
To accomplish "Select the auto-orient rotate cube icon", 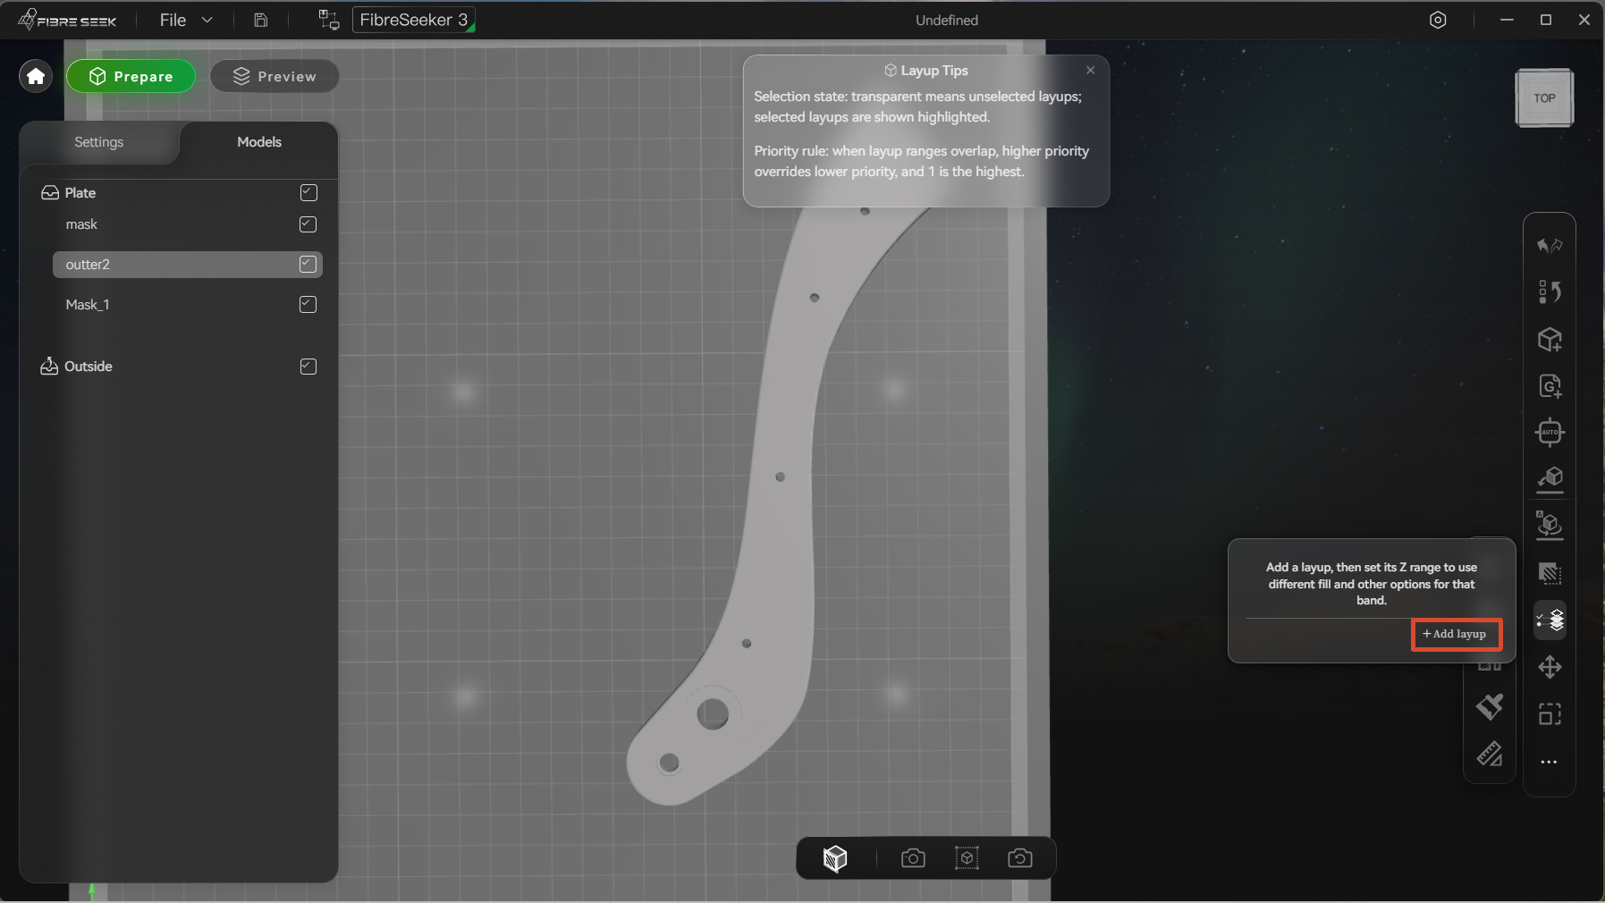I will 1550,526.
